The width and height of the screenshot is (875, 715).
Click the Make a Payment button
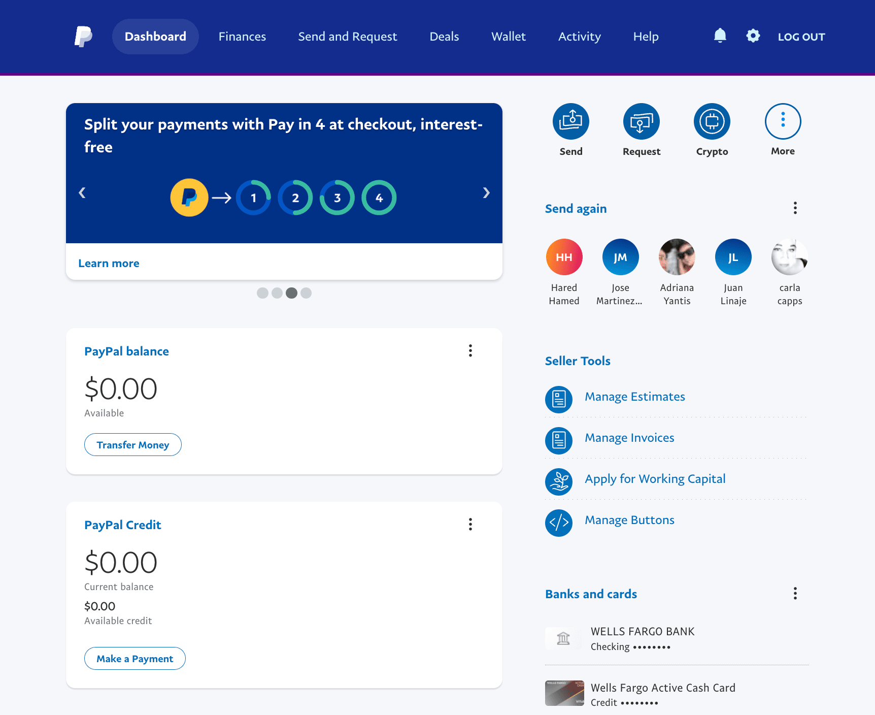pos(135,658)
